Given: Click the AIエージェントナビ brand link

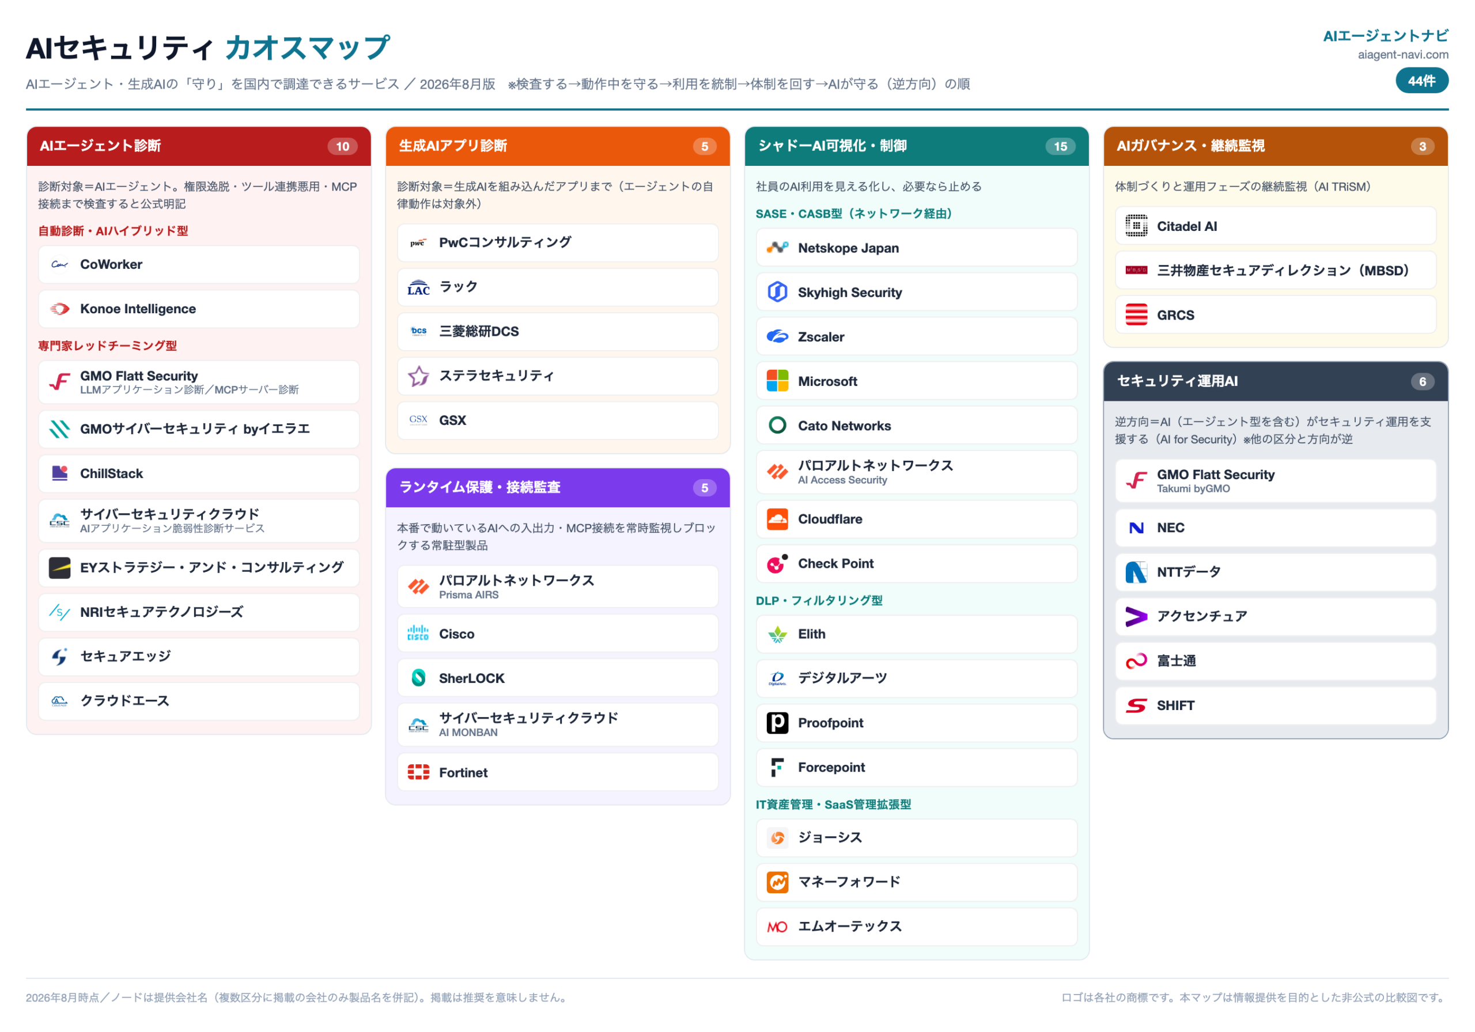Looking at the screenshot, I should pyautogui.click(x=1386, y=36).
